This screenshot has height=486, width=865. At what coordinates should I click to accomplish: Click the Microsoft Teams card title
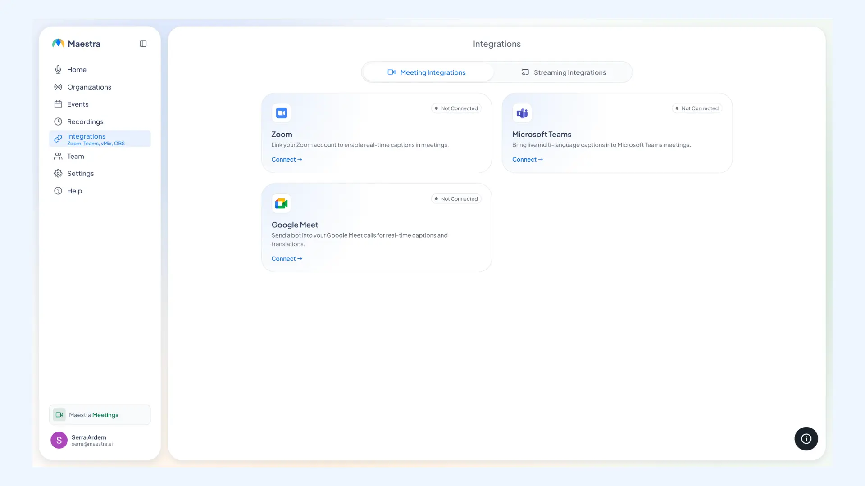point(542,134)
